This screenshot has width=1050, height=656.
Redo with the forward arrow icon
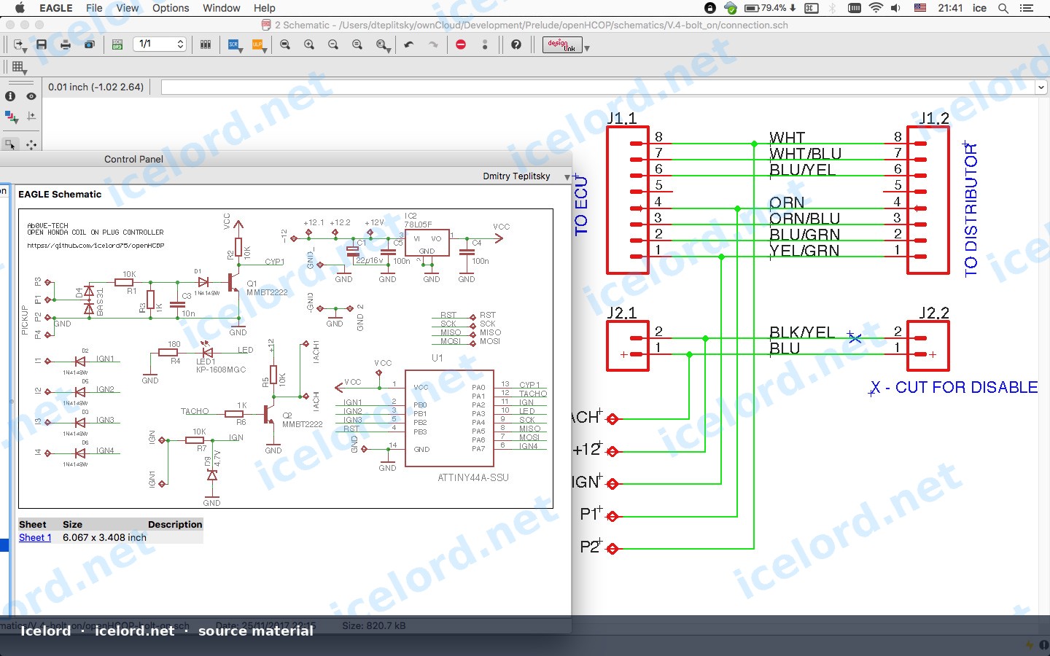pyautogui.click(x=433, y=45)
